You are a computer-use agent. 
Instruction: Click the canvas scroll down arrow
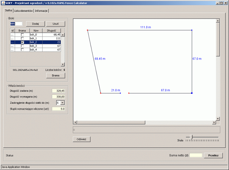pos(218,118)
